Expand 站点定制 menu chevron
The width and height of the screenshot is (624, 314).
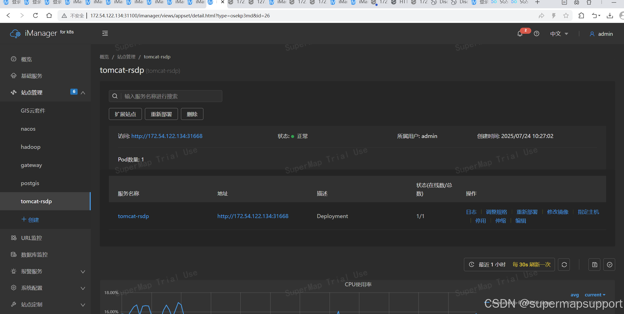83,305
